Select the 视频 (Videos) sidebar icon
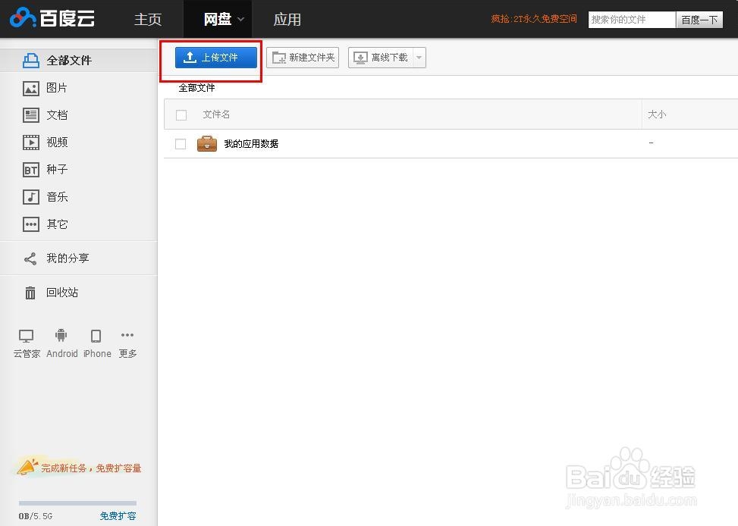This screenshot has height=526, width=738. [x=30, y=142]
